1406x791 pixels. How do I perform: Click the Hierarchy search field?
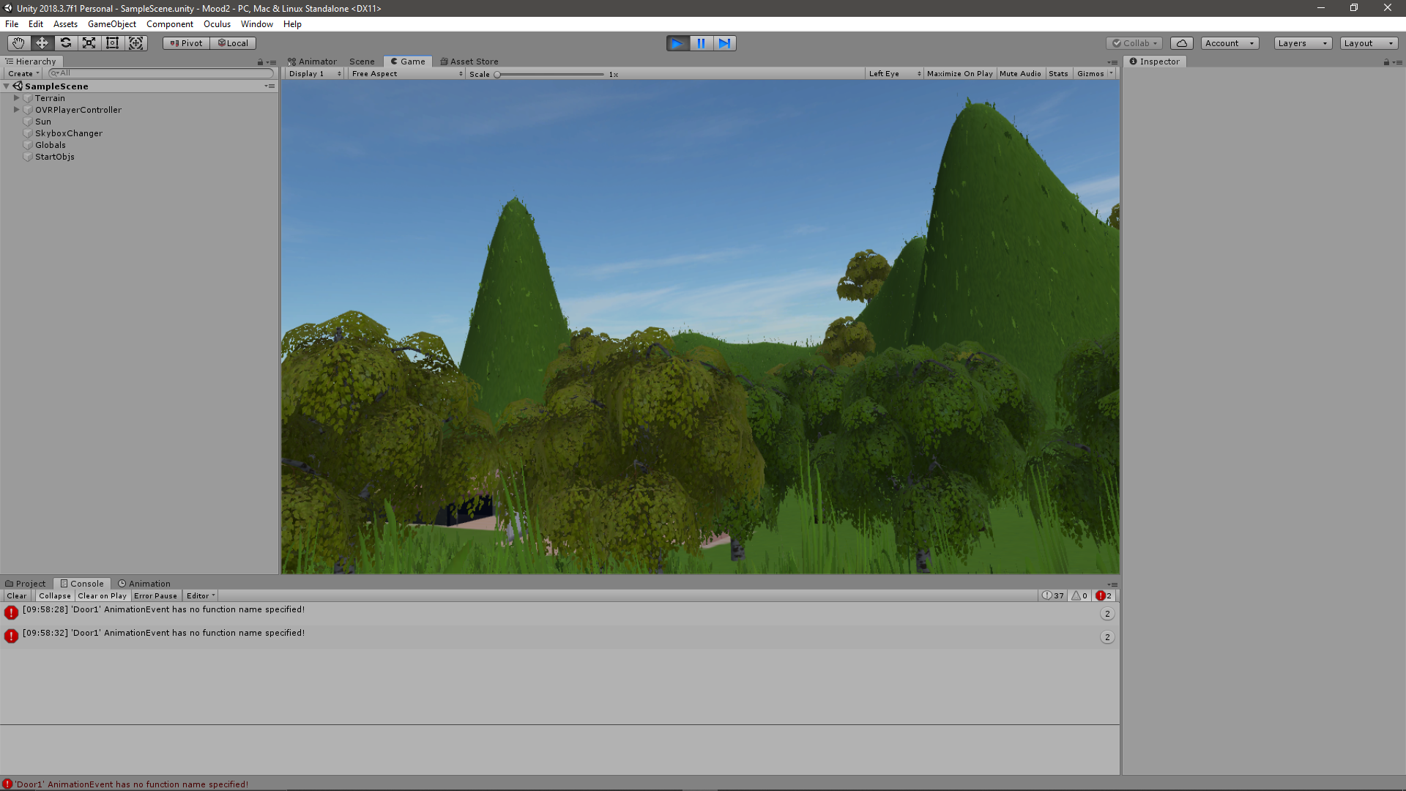tap(161, 73)
